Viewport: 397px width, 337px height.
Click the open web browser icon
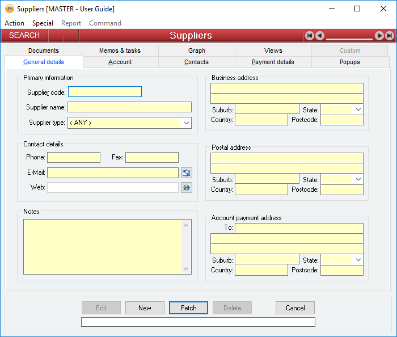point(187,188)
